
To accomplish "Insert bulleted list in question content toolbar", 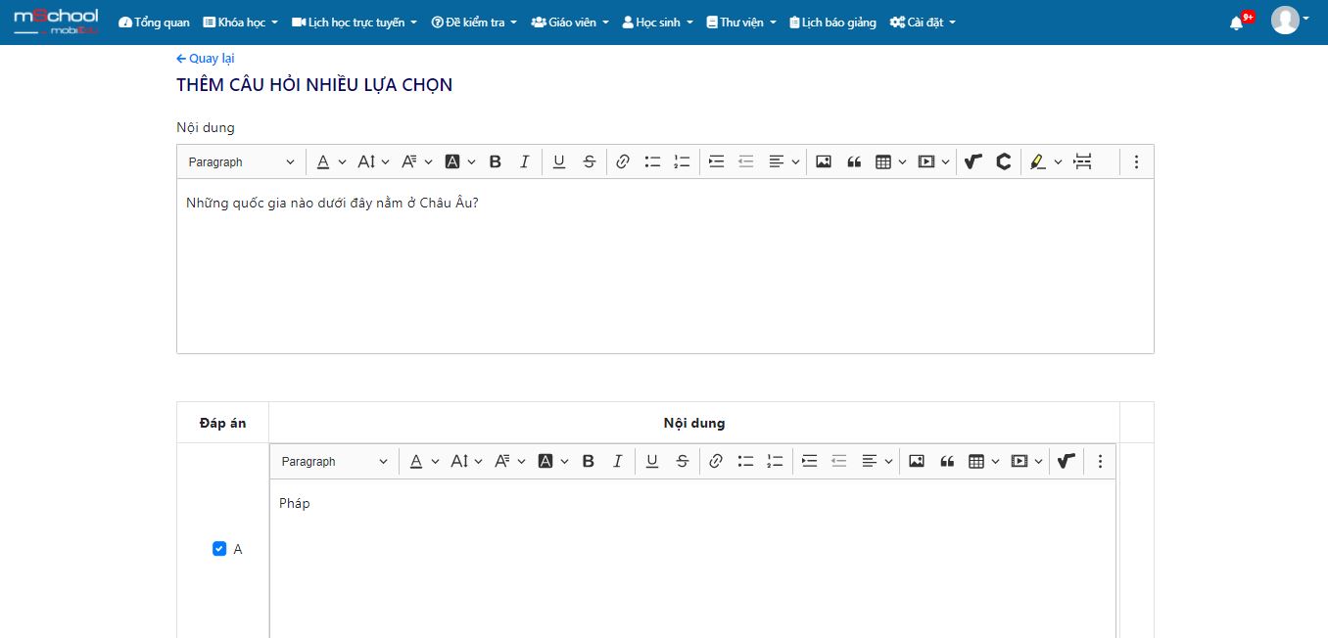I will tap(653, 162).
